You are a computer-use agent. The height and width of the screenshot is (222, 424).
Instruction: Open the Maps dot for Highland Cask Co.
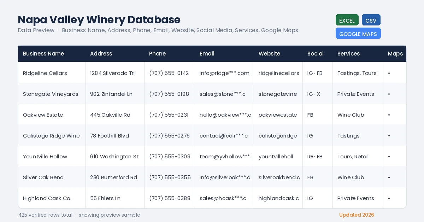pos(389,198)
